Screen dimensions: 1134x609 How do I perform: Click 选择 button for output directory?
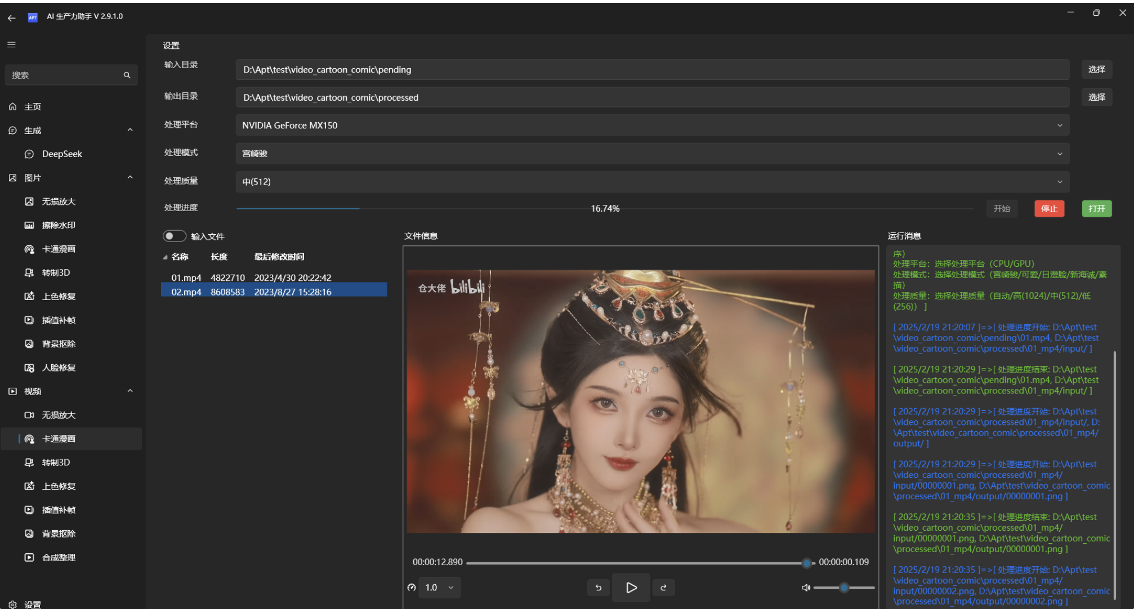[1096, 97]
